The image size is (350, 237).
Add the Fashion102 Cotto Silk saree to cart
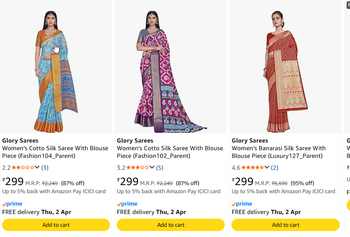171,225
